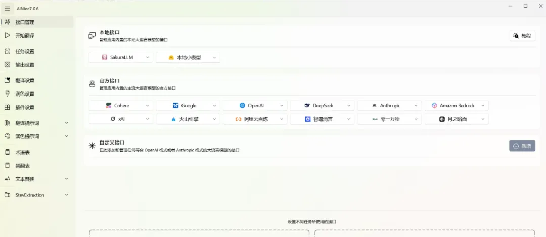This screenshot has height=237, width=546.
Task: Click the StevExtraction folder icon
Action: point(7,195)
